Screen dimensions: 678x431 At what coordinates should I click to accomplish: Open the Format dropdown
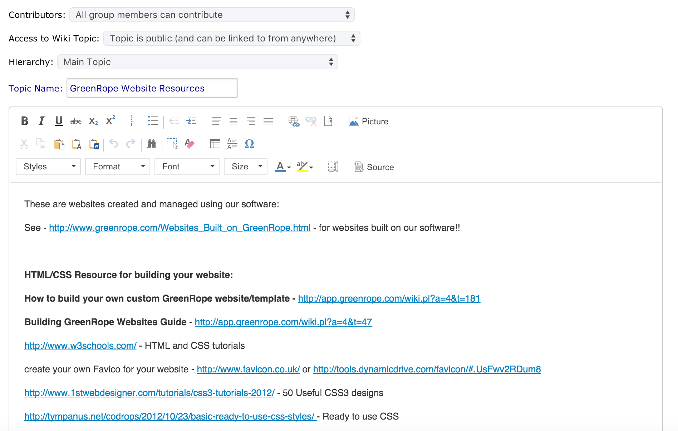[118, 167]
